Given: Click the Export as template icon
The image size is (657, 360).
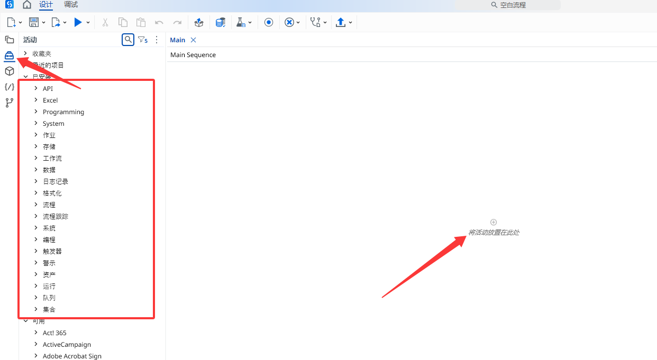Looking at the screenshot, I should [x=56, y=22].
